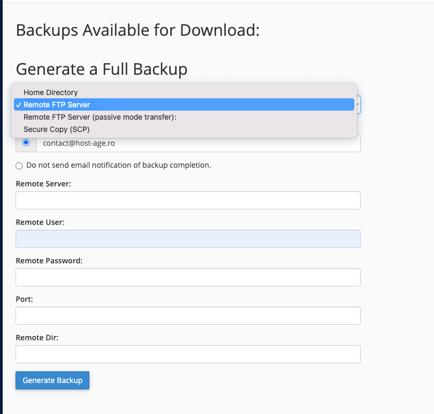Click the Backups Available for Download heading

[138, 30]
